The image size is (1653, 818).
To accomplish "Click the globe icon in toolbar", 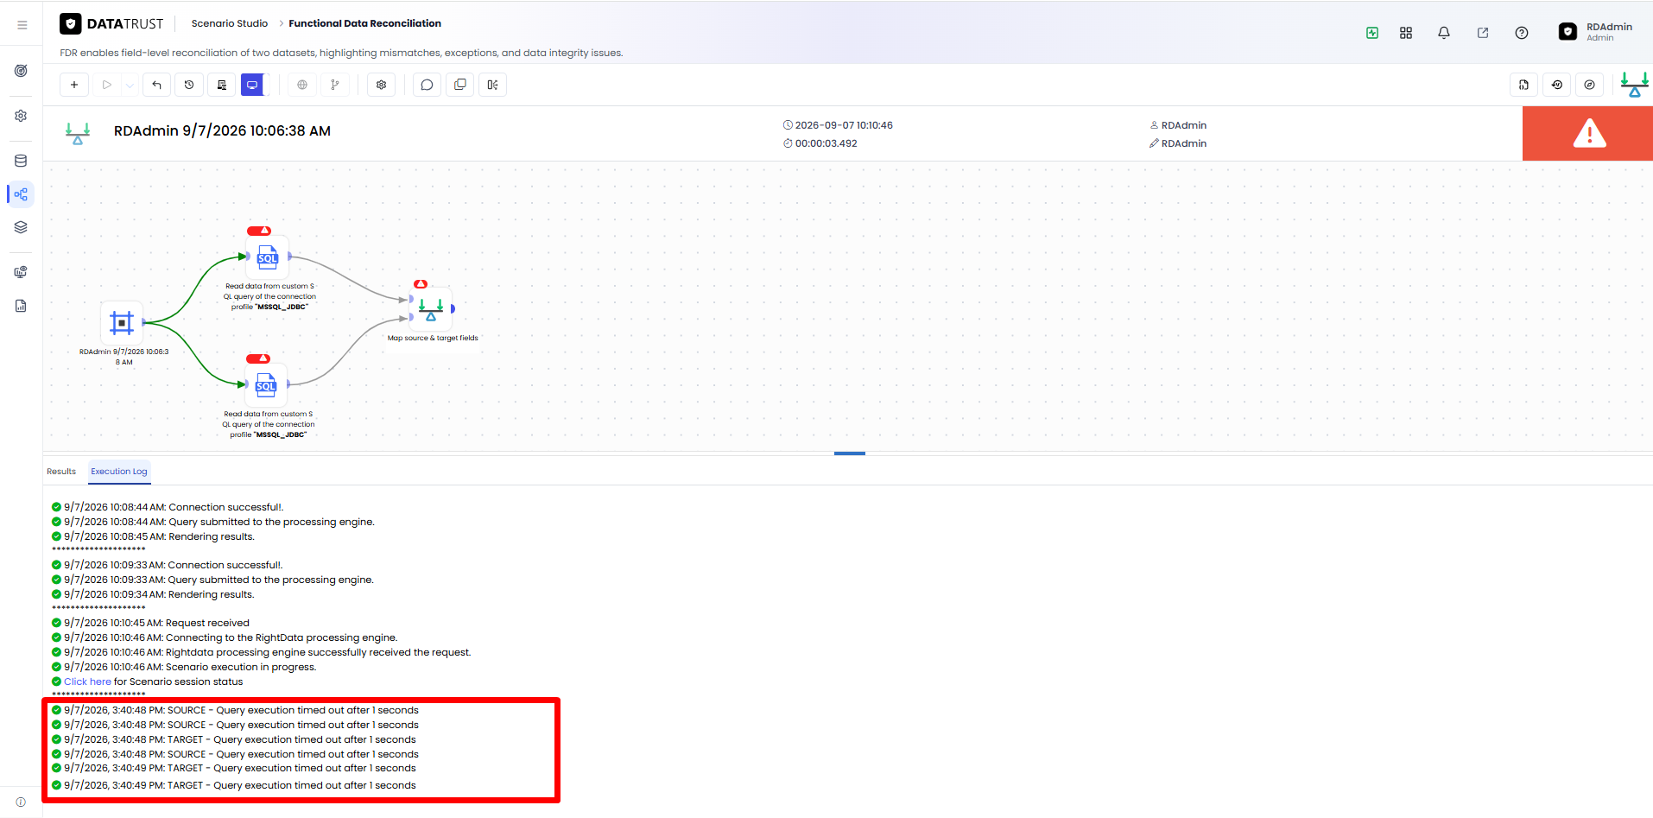I will pos(302,85).
